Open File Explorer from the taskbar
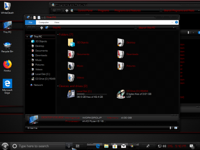The width and height of the screenshot is (200, 150). point(106,146)
